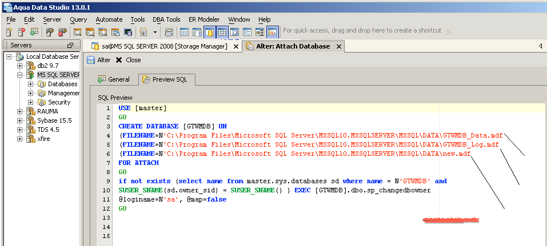Collapse the Local Database Servers node
The width and height of the screenshot is (547, 246).
point(9,57)
